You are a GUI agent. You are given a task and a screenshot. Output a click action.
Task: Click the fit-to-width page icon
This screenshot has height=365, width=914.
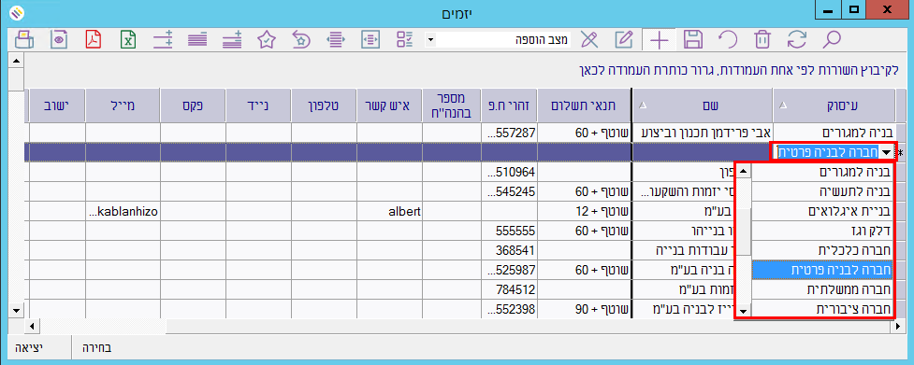(x=370, y=39)
